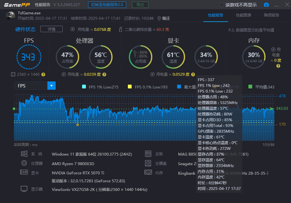Click the camera screenshot icon
This screenshot has width=291, height=203.
(266, 5)
